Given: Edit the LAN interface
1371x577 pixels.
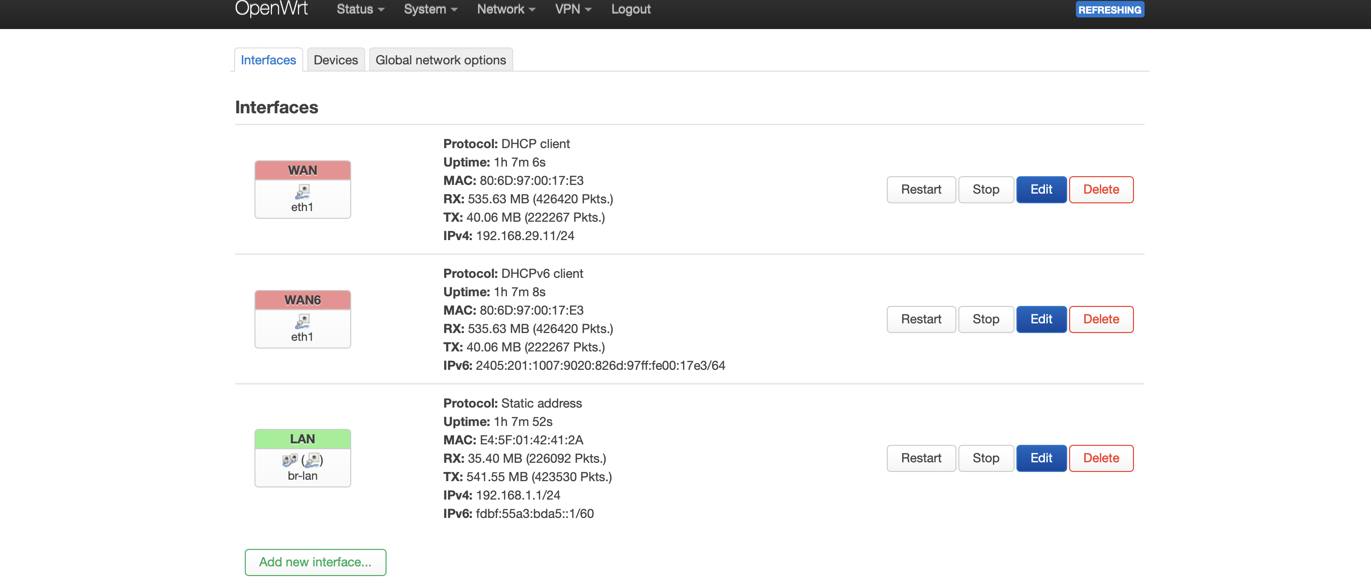Looking at the screenshot, I should (1041, 457).
